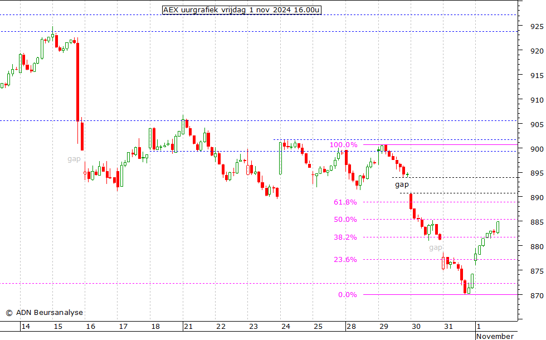The width and height of the screenshot is (546, 340).
Task: Click the '© ADN Beursanalyse' copyright text
Action: [x=44, y=313]
